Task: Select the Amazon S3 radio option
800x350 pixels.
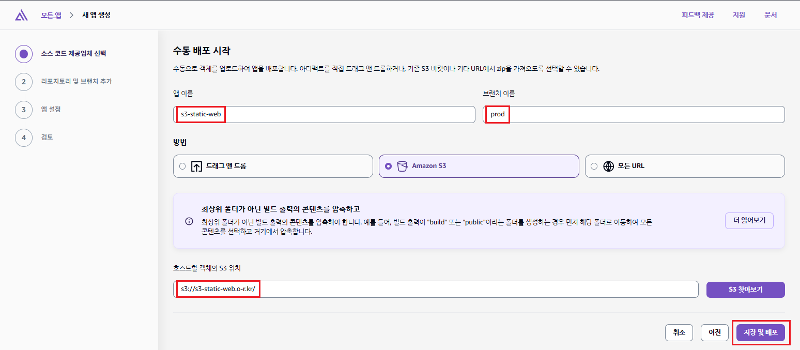Action: point(388,166)
